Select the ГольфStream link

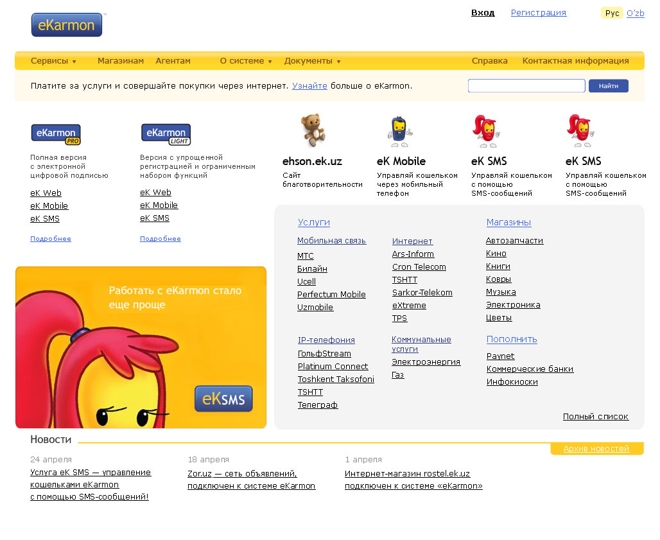(x=324, y=354)
